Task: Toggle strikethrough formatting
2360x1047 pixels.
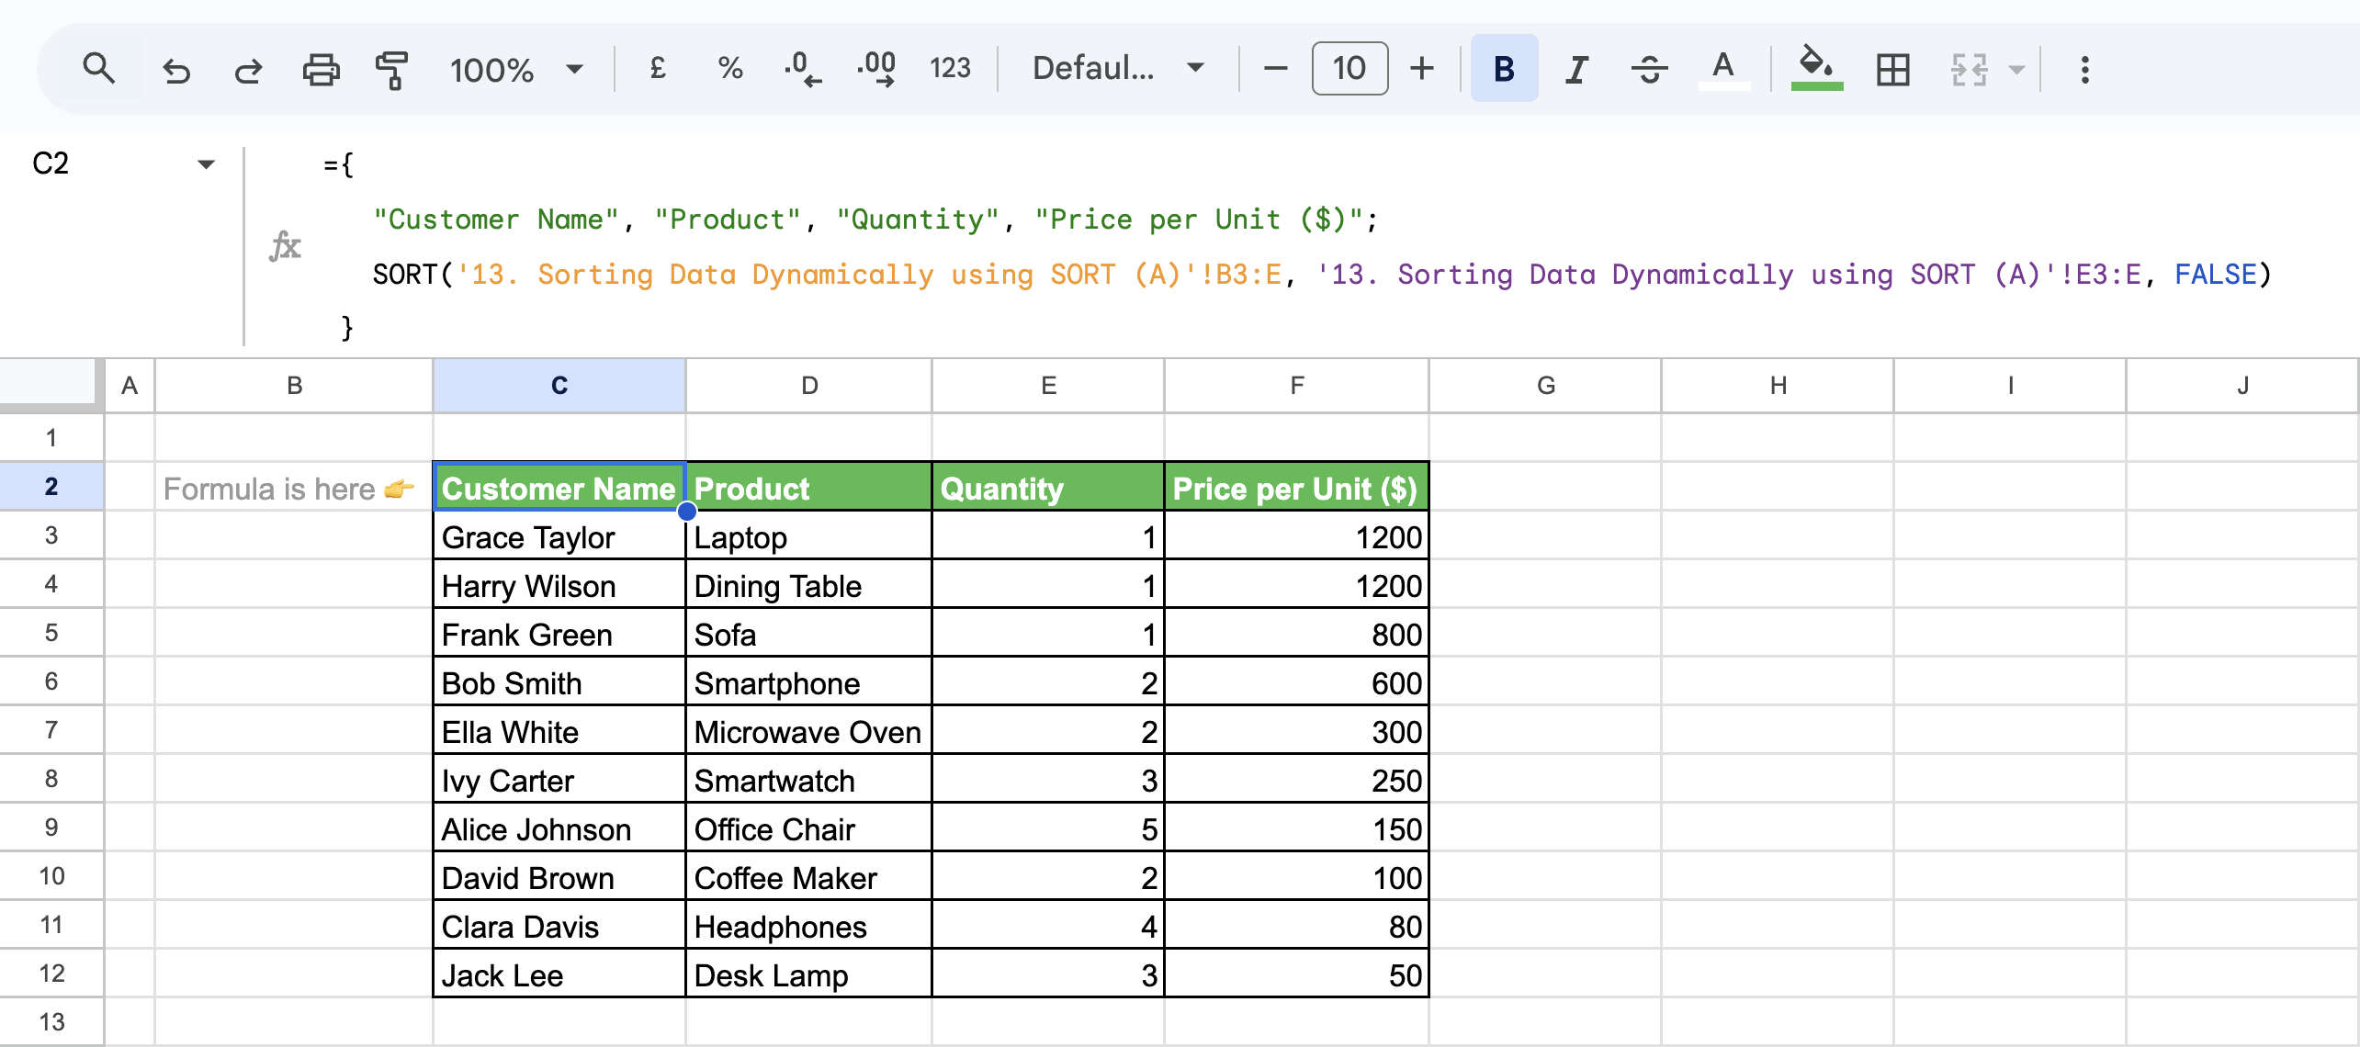Action: coord(1649,70)
